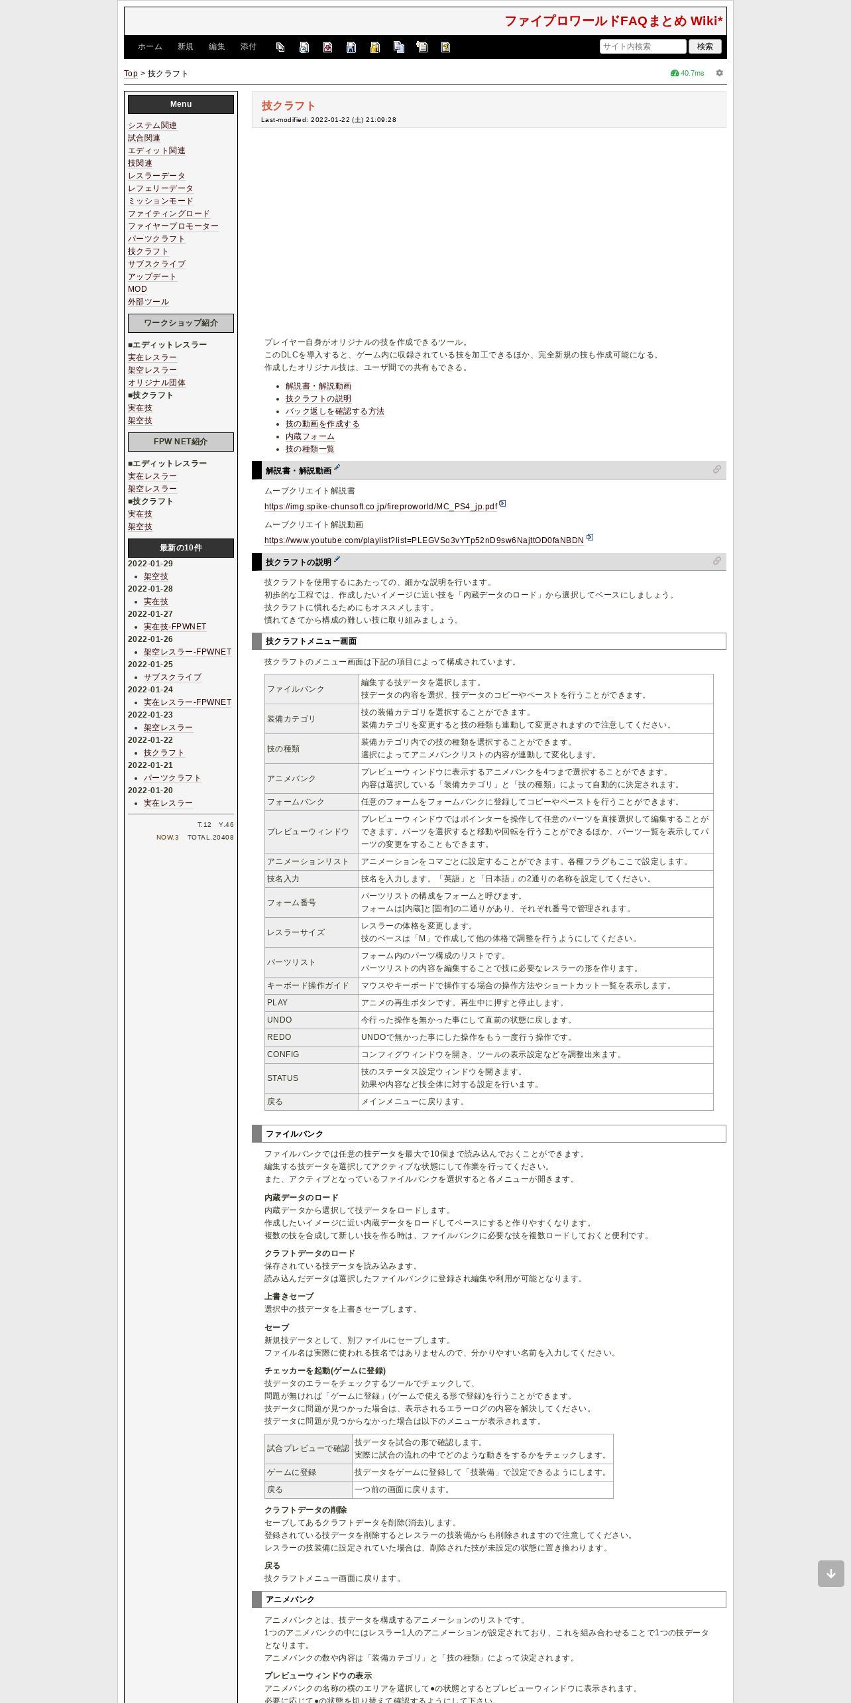Open サブスクライブ under 2022-01-25
The width and height of the screenshot is (851, 1703).
point(172,677)
